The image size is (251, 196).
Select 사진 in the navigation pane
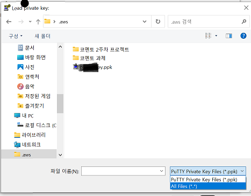[30, 67]
